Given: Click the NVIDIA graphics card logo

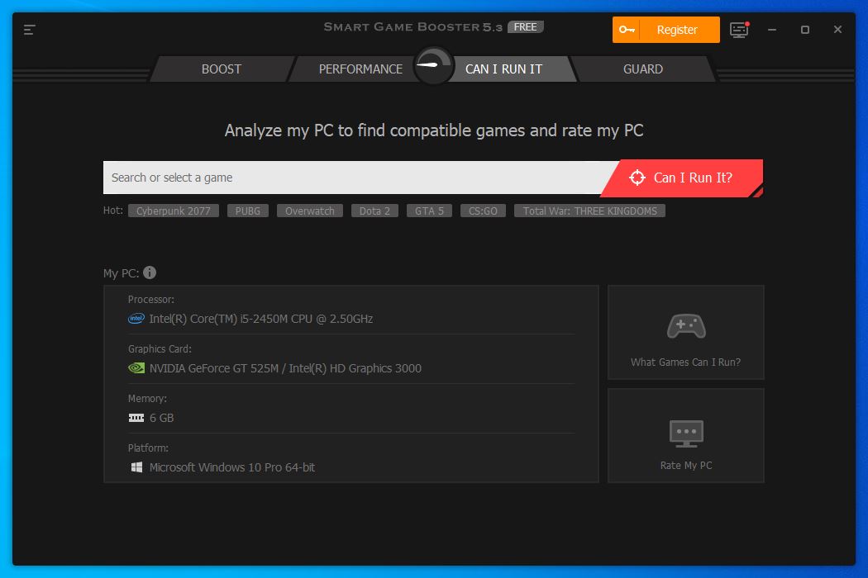Looking at the screenshot, I should 136,368.
